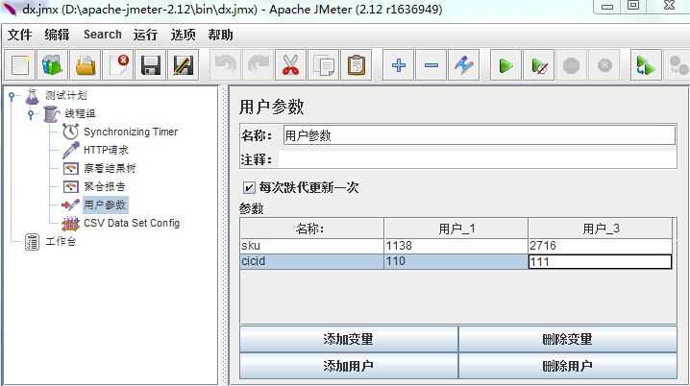Open the 帮助 menu
This screenshot has width=690, height=386.
pos(220,35)
